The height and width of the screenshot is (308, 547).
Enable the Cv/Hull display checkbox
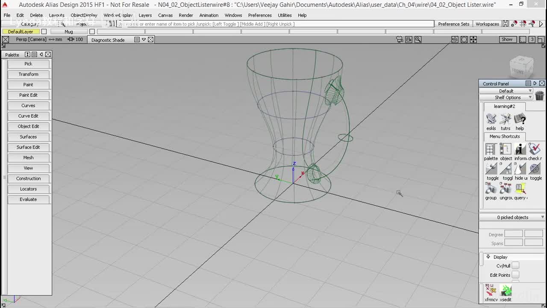(515, 266)
